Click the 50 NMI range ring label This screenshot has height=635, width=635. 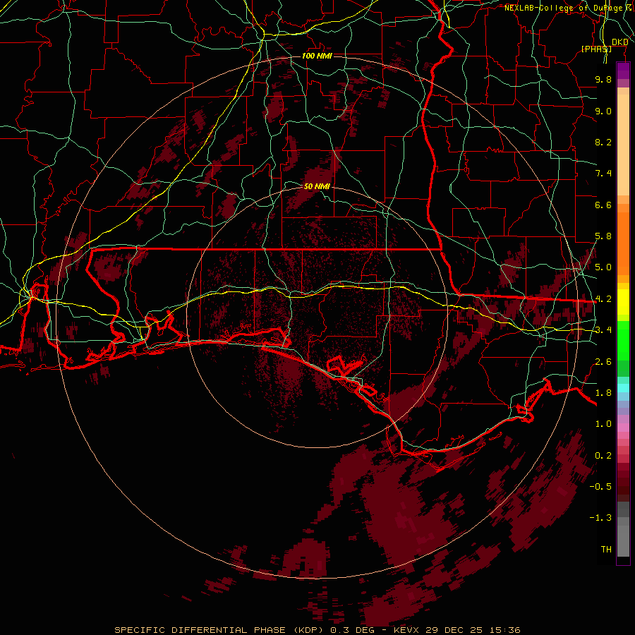[317, 186]
